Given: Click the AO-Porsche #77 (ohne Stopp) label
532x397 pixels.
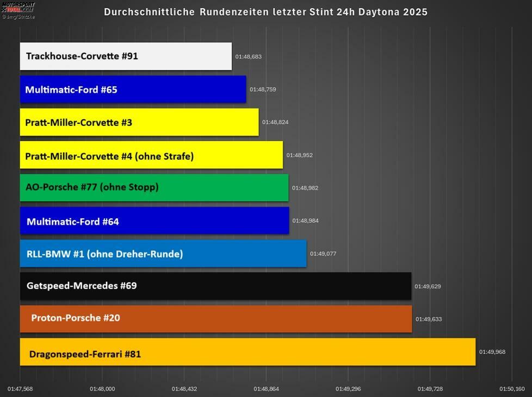Looking at the screenshot, I should [92, 187].
